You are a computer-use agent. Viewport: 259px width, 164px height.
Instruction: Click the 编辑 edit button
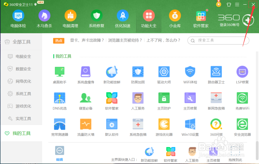pos(60,154)
